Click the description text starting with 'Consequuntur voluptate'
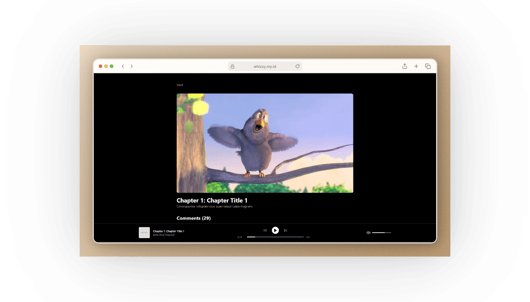 coord(215,206)
